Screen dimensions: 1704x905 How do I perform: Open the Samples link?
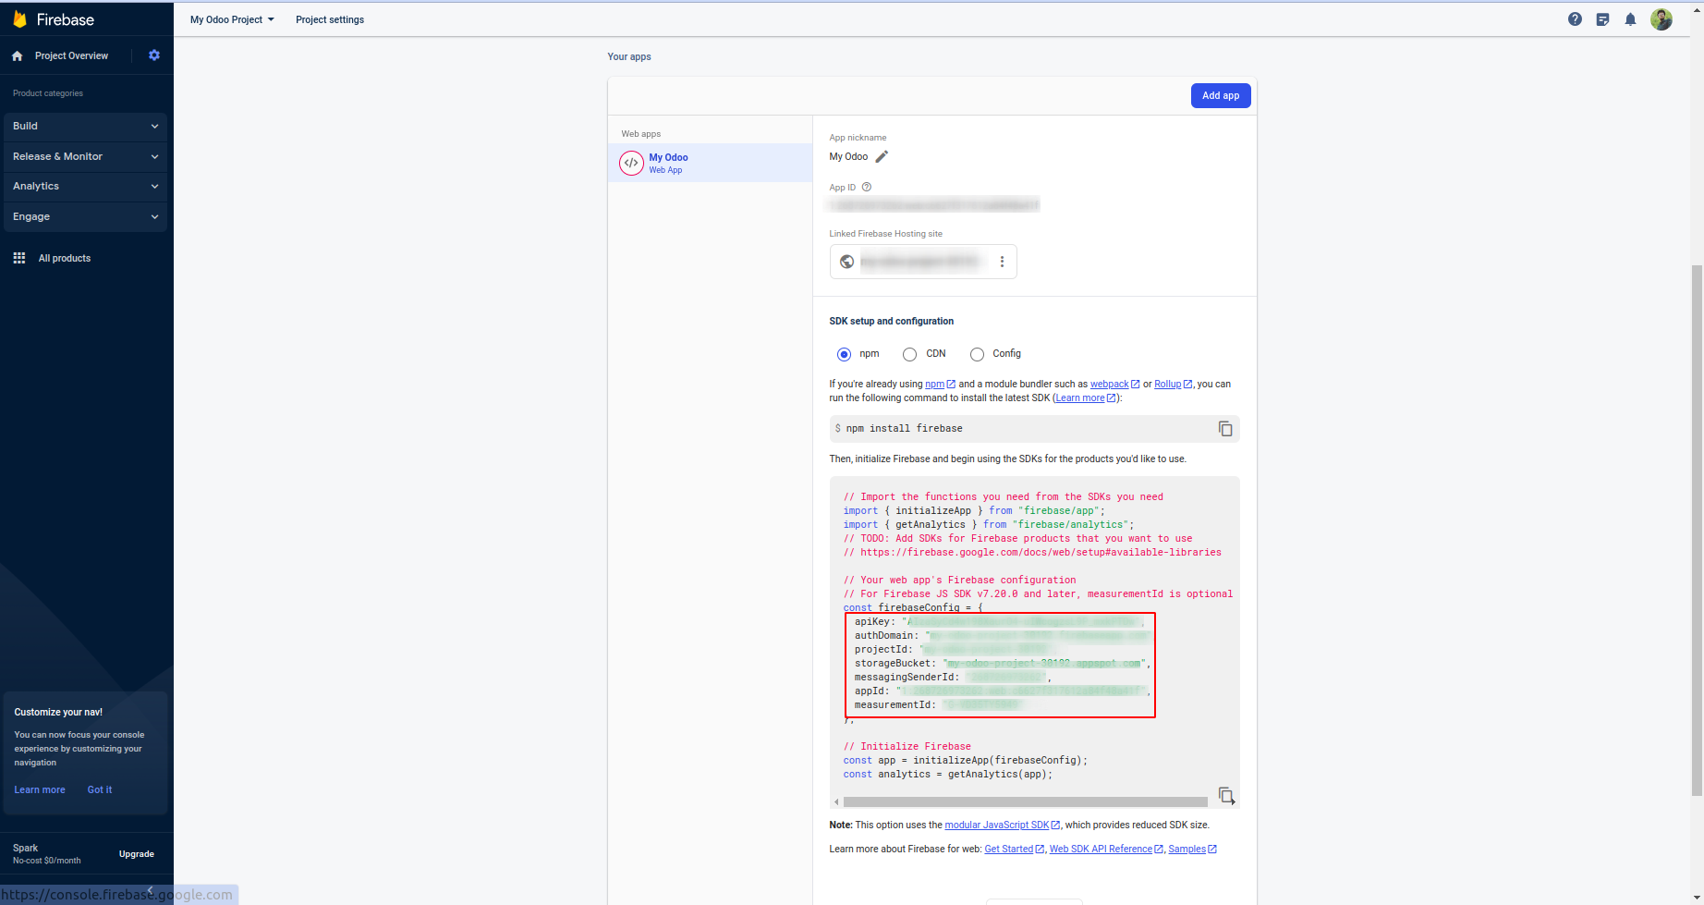(1192, 850)
